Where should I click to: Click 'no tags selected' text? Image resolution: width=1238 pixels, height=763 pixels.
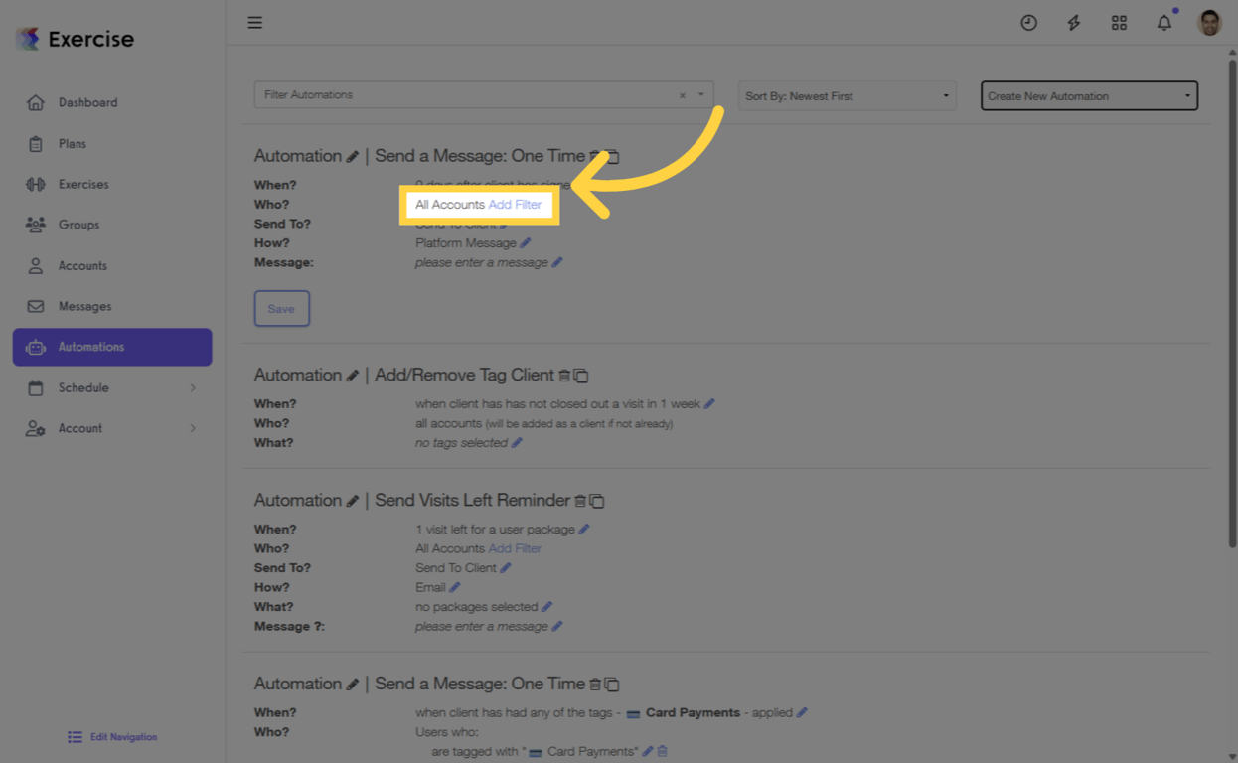[461, 443]
